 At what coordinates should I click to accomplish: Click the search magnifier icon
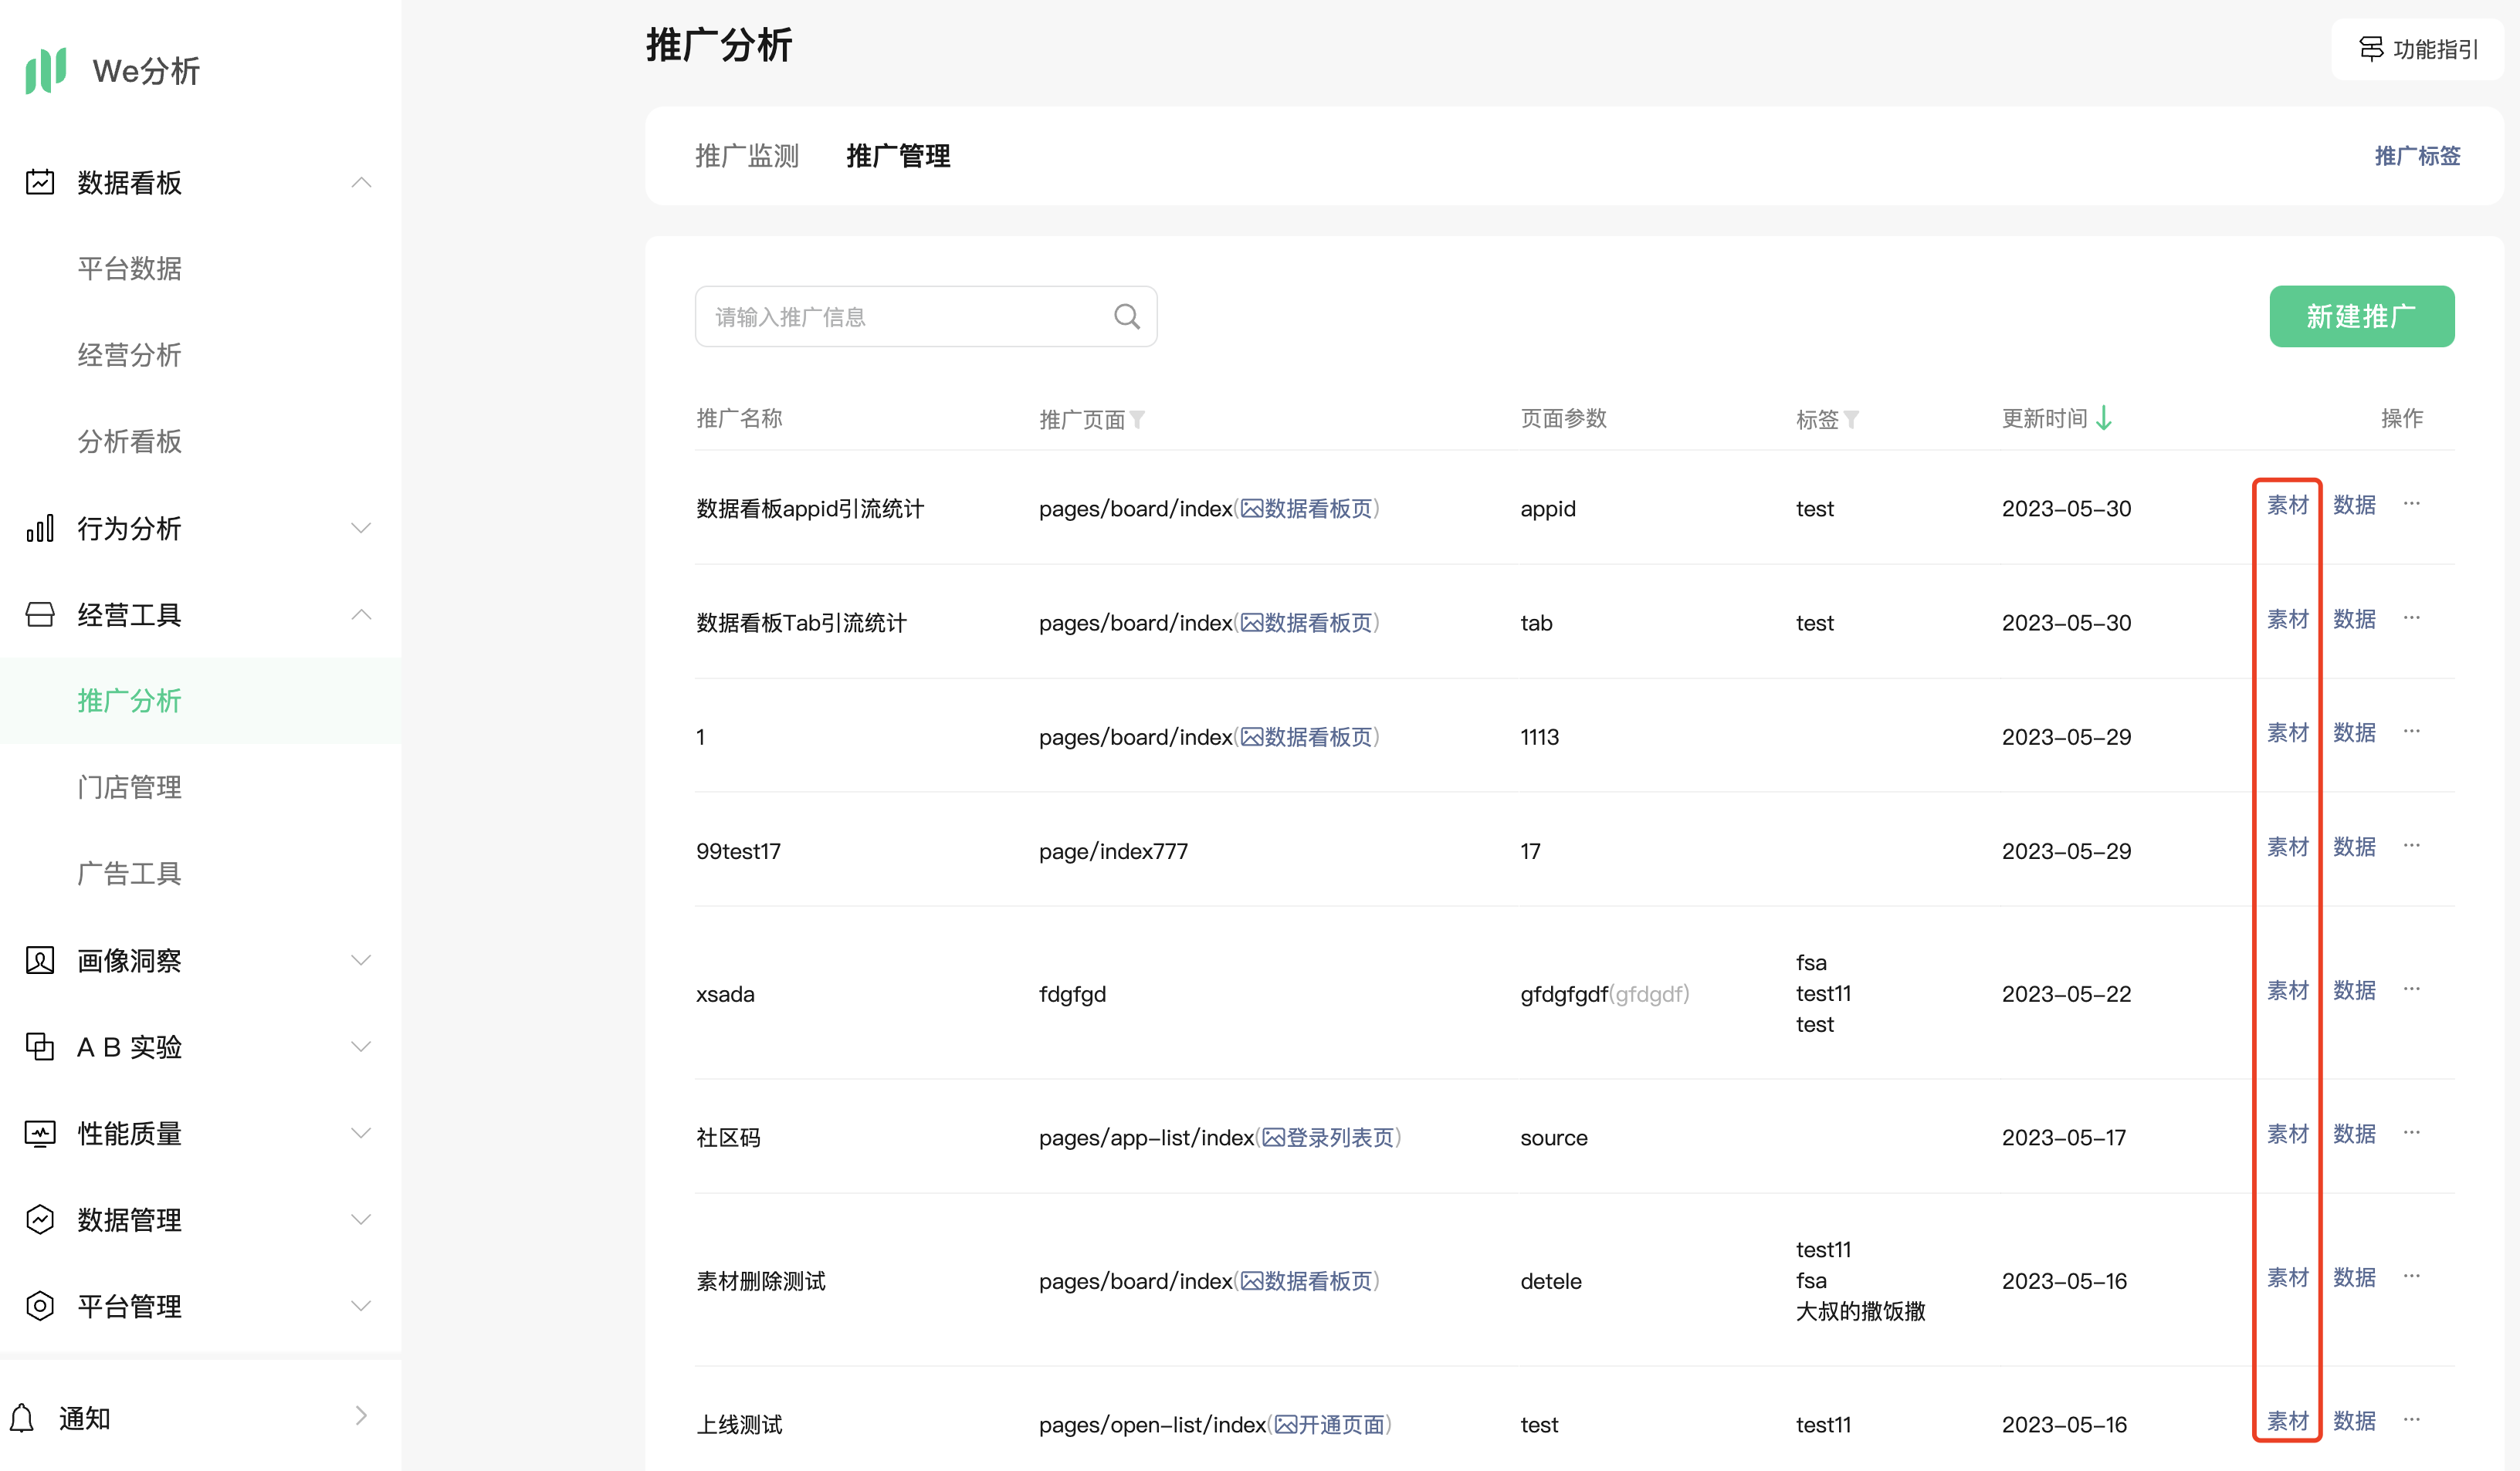point(1127,316)
